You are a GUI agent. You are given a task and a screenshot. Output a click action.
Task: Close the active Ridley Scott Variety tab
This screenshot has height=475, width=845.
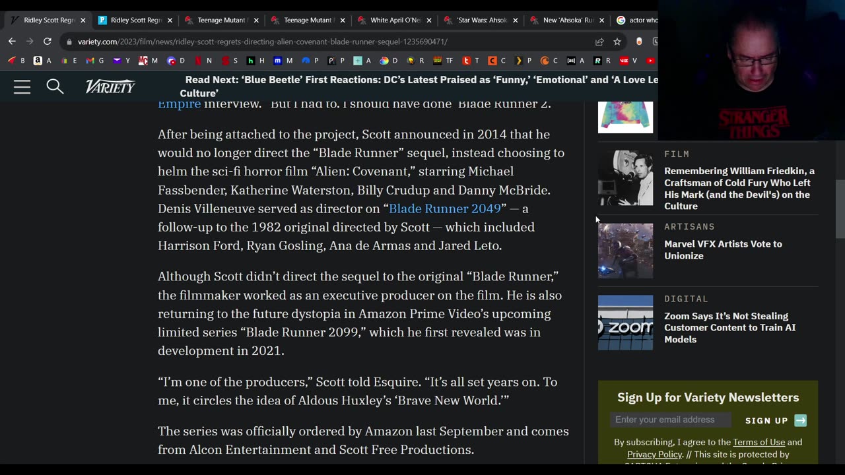tap(83, 20)
